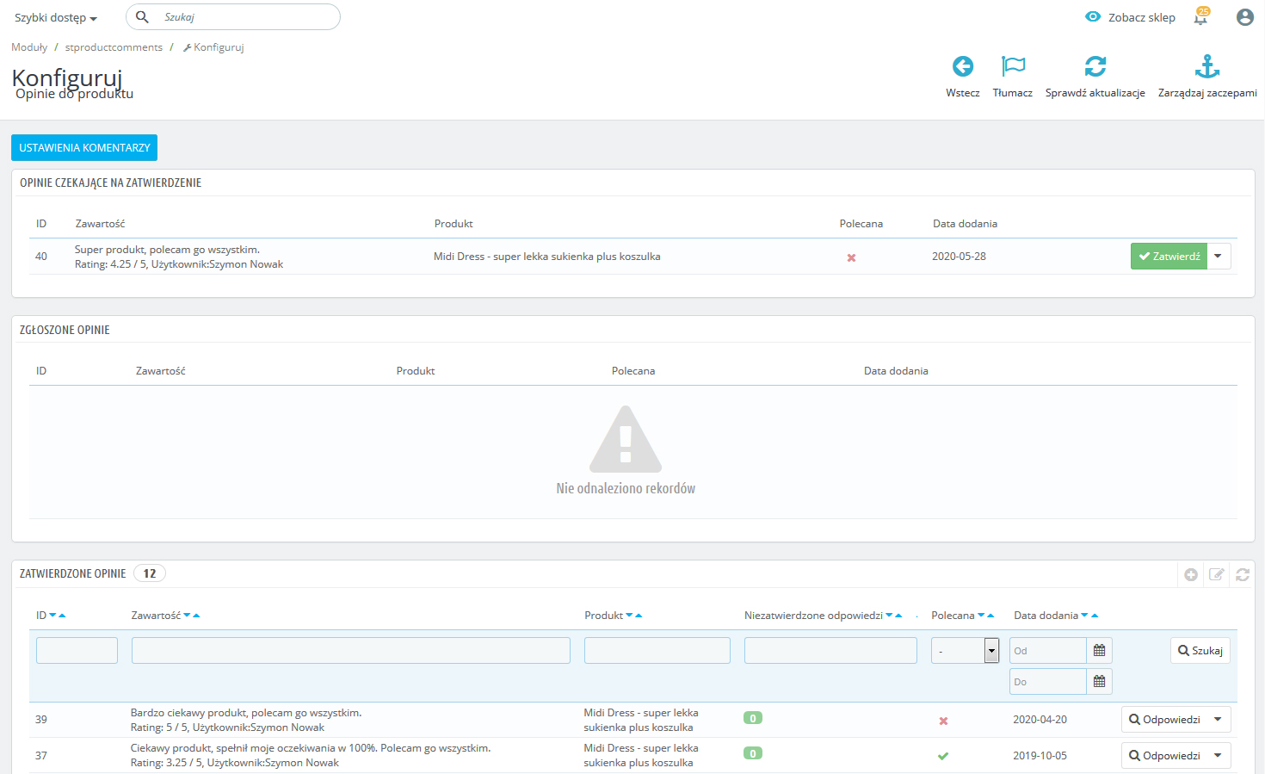The height and width of the screenshot is (774, 1265).
Task: Toggle the Polecana status for review 39
Action: [943, 721]
